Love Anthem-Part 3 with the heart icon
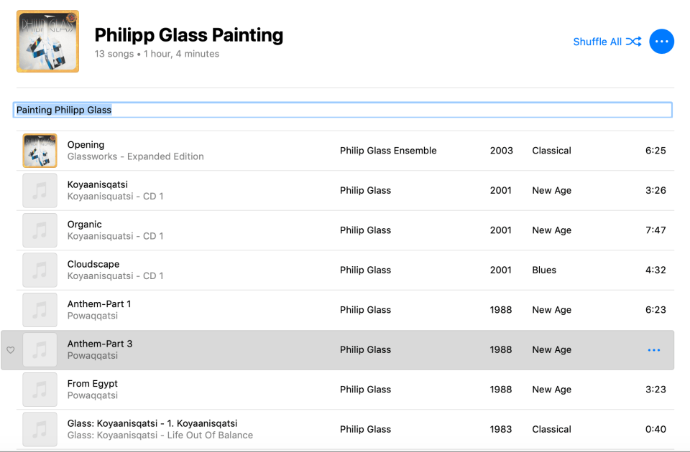690x452 pixels. (x=10, y=350)
